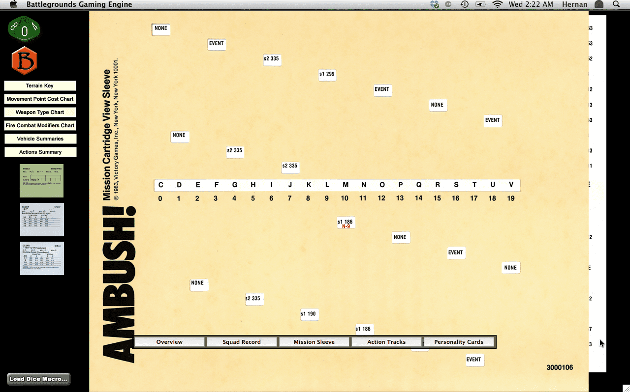Click the orange hexagonal B die icon

click(24, 60)
